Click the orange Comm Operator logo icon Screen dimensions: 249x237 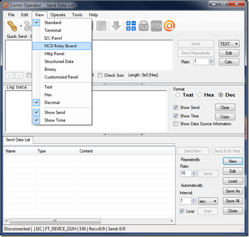tap(169, 26)
